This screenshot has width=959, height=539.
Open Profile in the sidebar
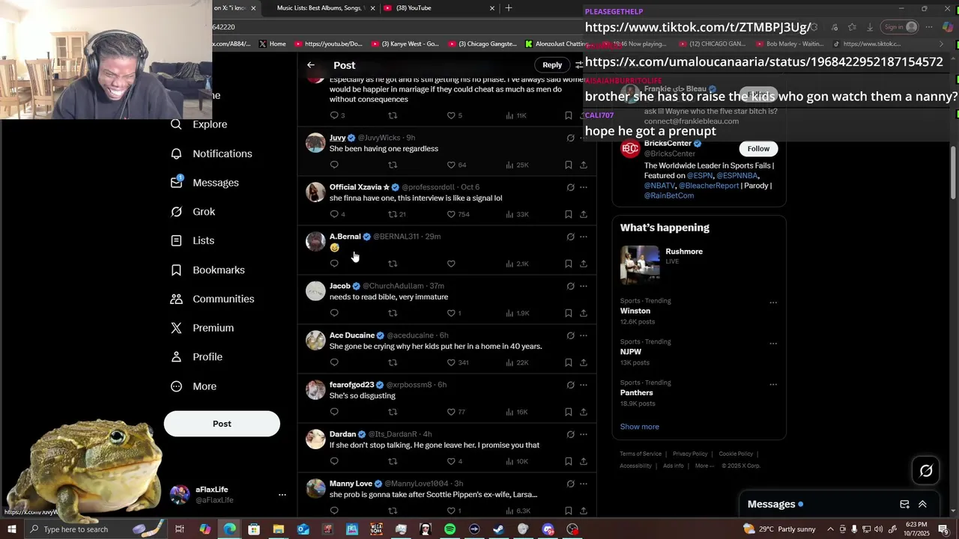point(196,357)
